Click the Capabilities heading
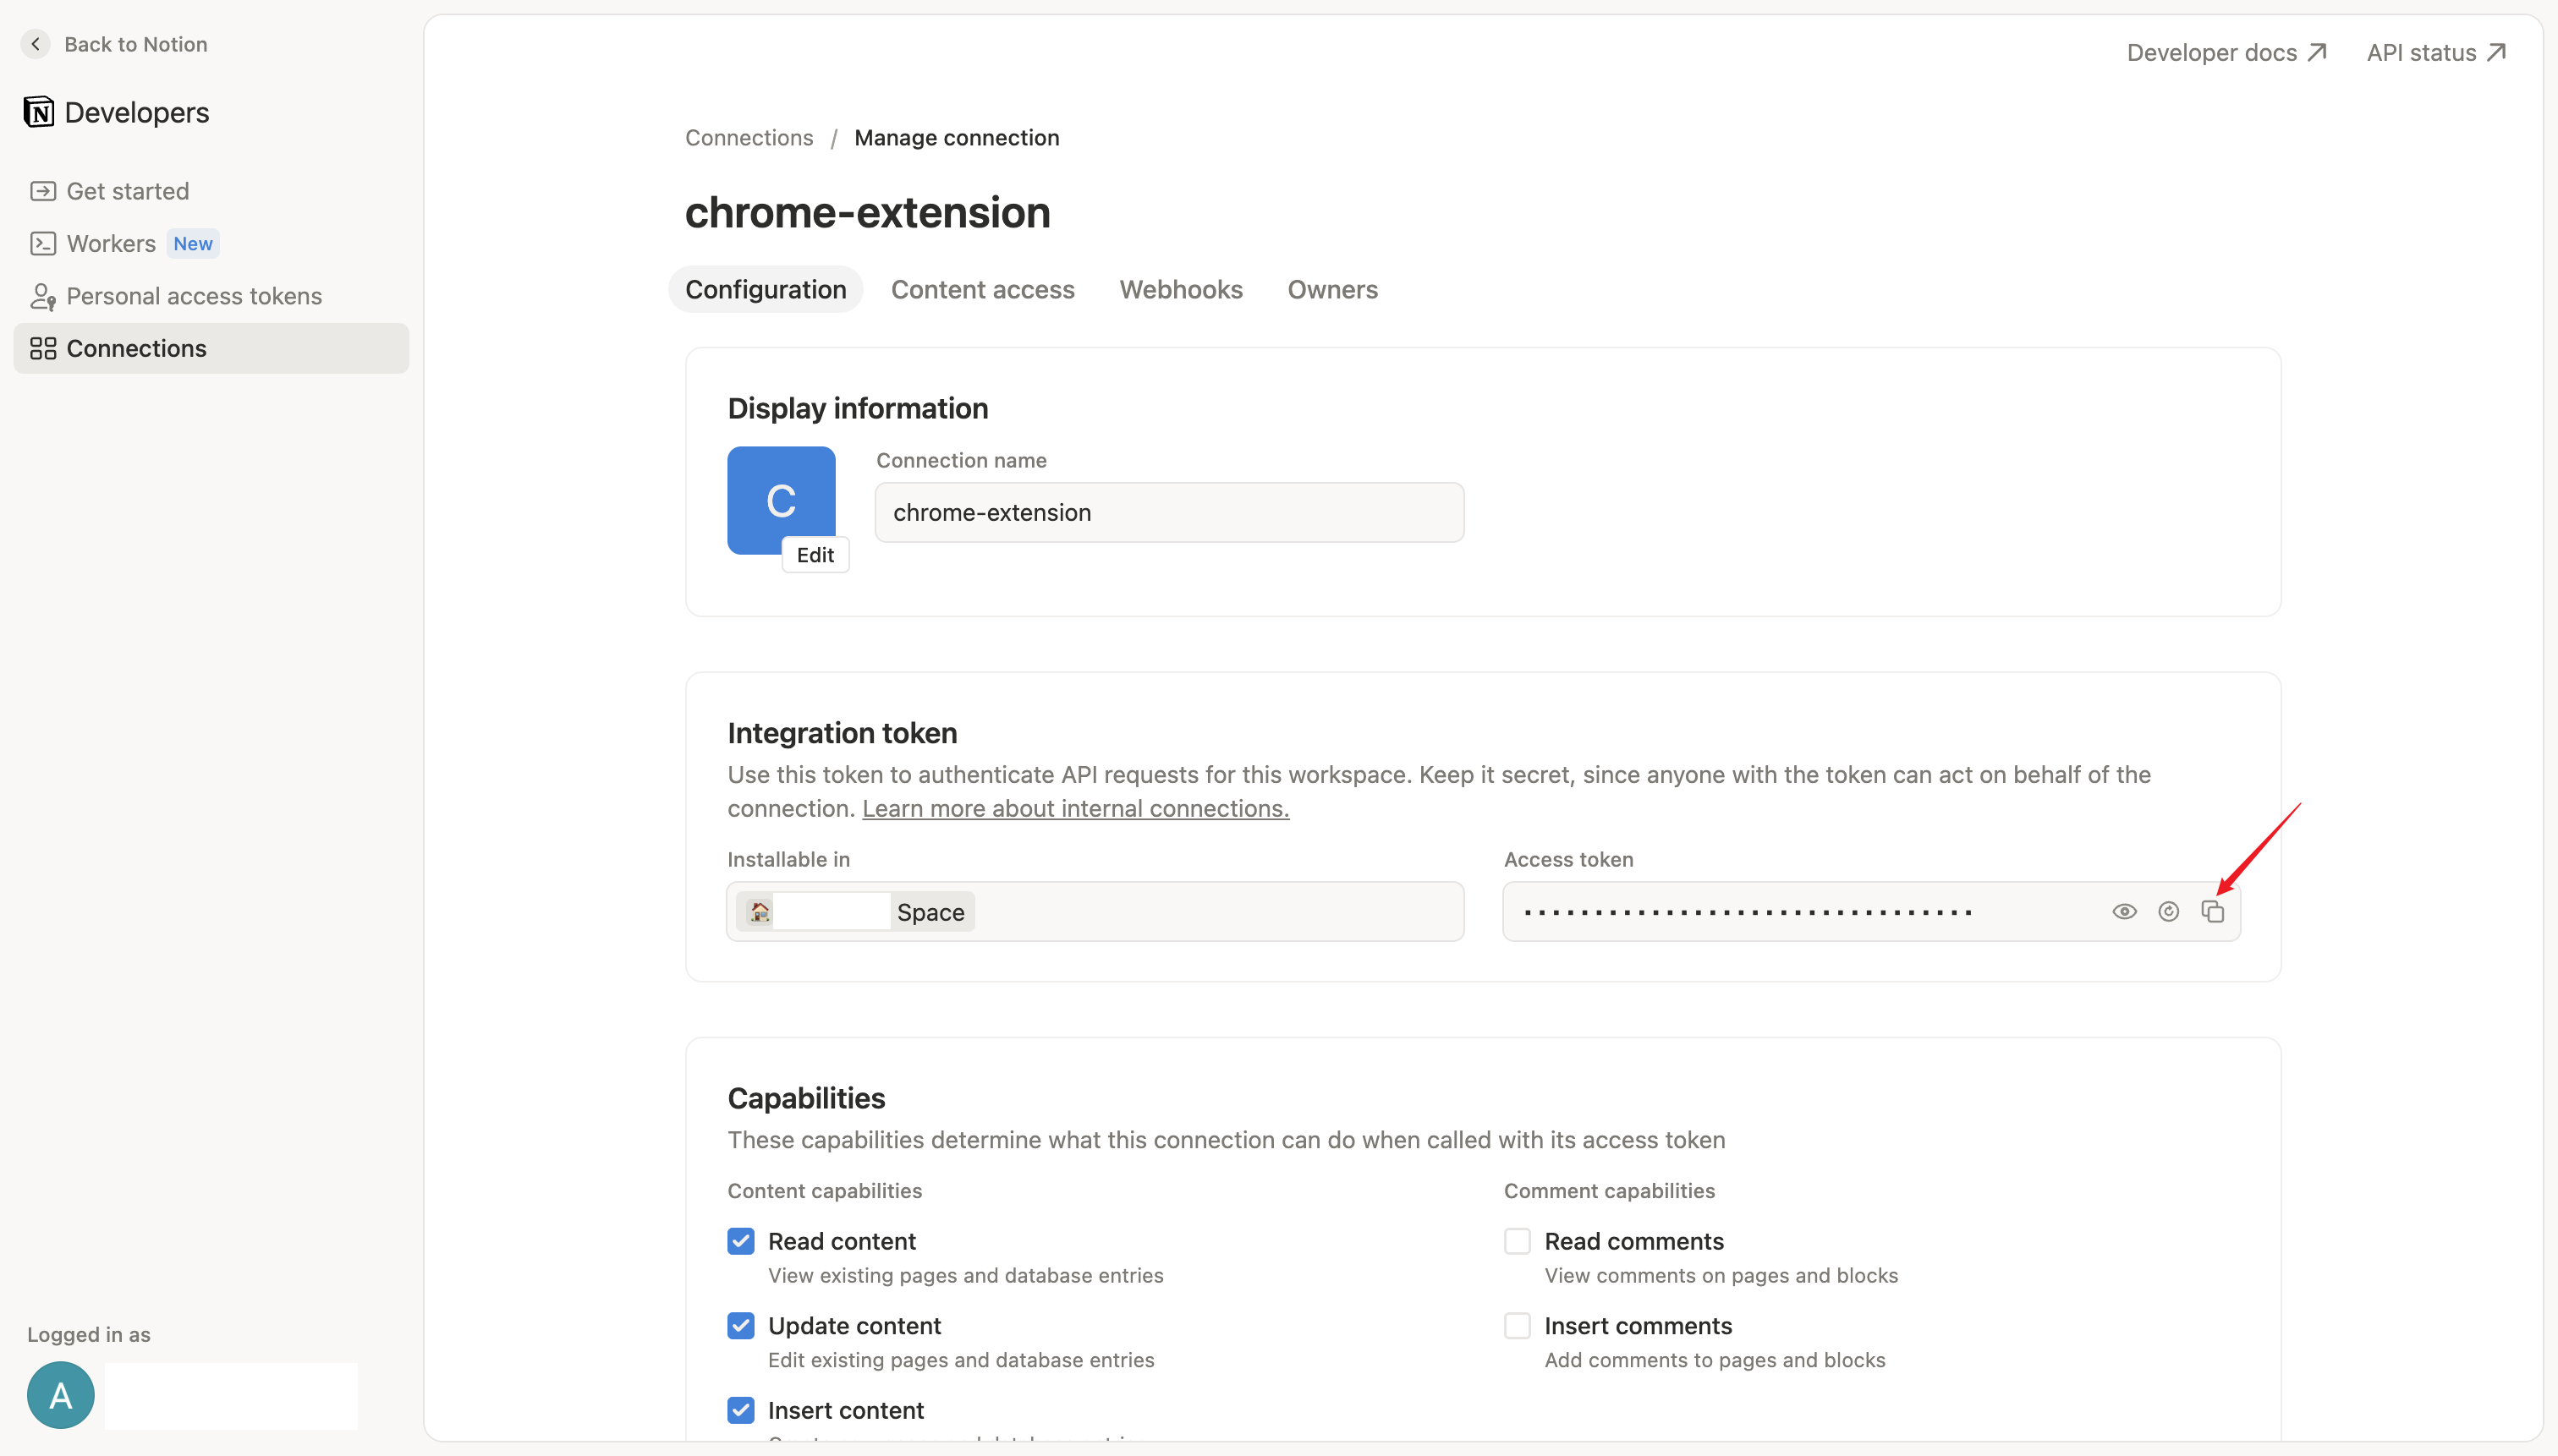Viewport: 2558px width, 1456px height. (x=806, y=1098)
